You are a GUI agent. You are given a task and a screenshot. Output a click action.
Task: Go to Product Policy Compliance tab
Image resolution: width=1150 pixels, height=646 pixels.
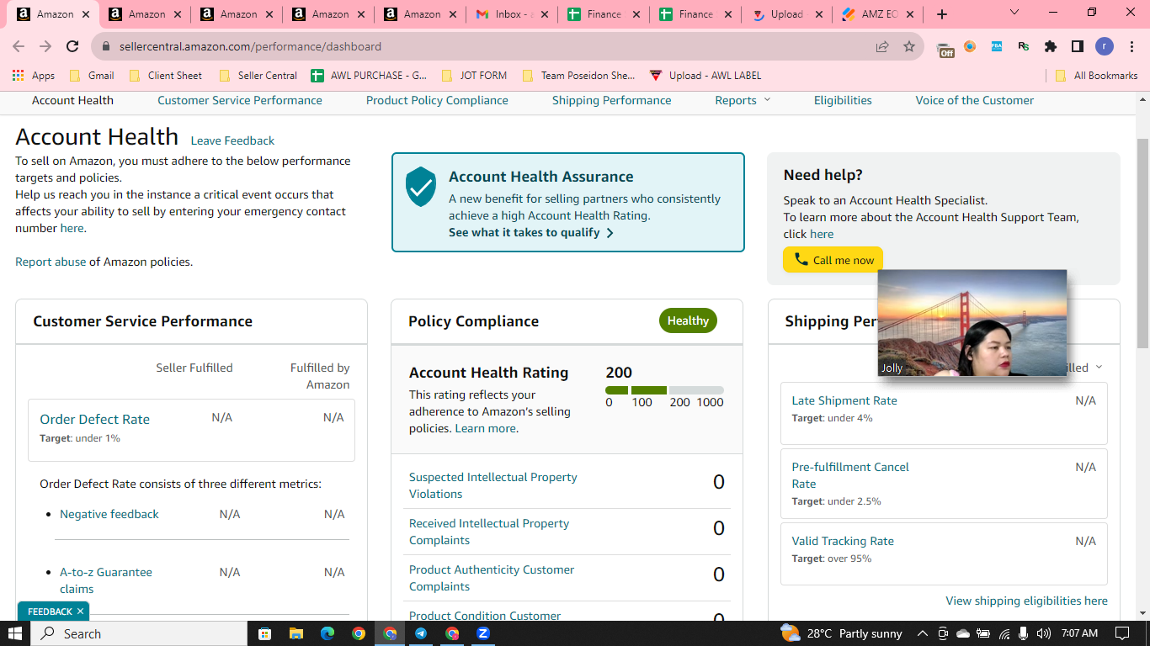(437, 100)
